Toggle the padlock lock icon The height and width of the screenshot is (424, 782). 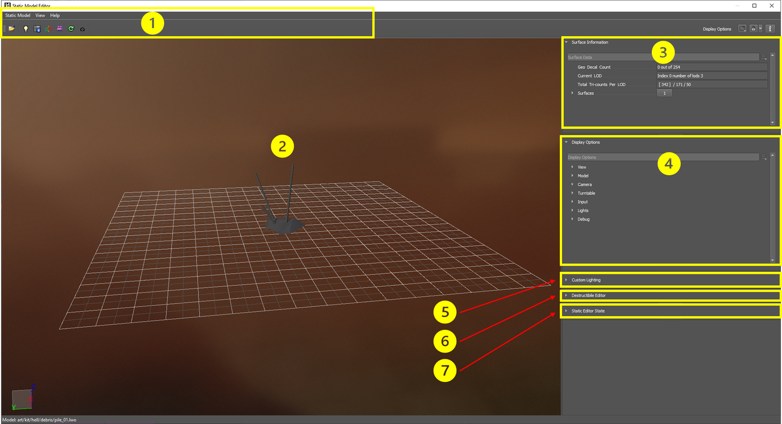(x=753, y=29)
